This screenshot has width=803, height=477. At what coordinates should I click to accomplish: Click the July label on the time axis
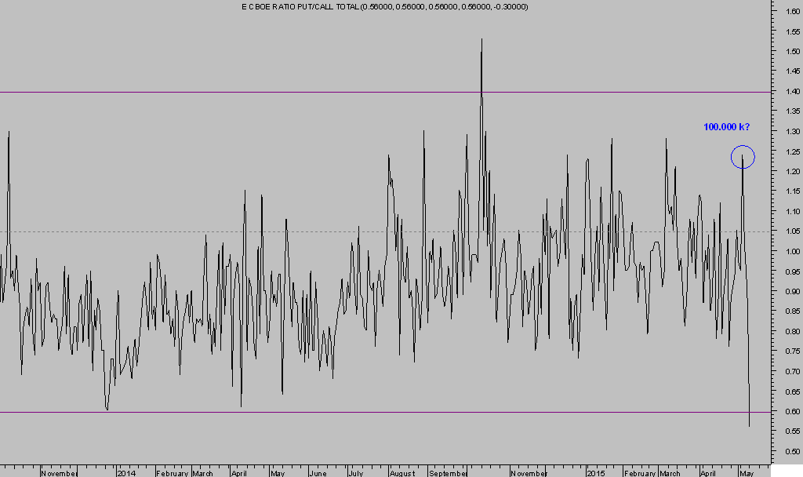pyautogui.click(x=355, y=473)
